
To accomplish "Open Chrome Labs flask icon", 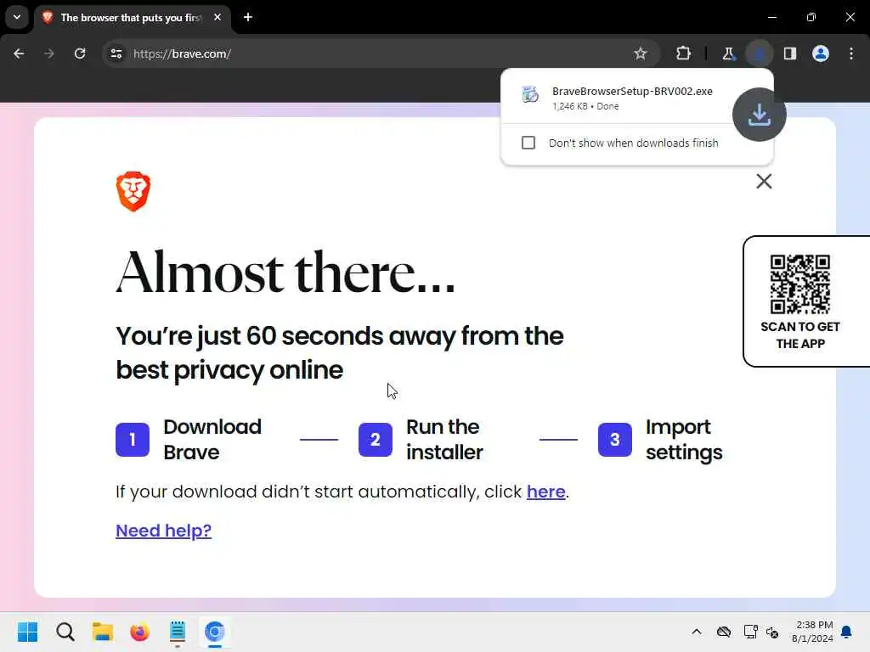I will (728, 53).
